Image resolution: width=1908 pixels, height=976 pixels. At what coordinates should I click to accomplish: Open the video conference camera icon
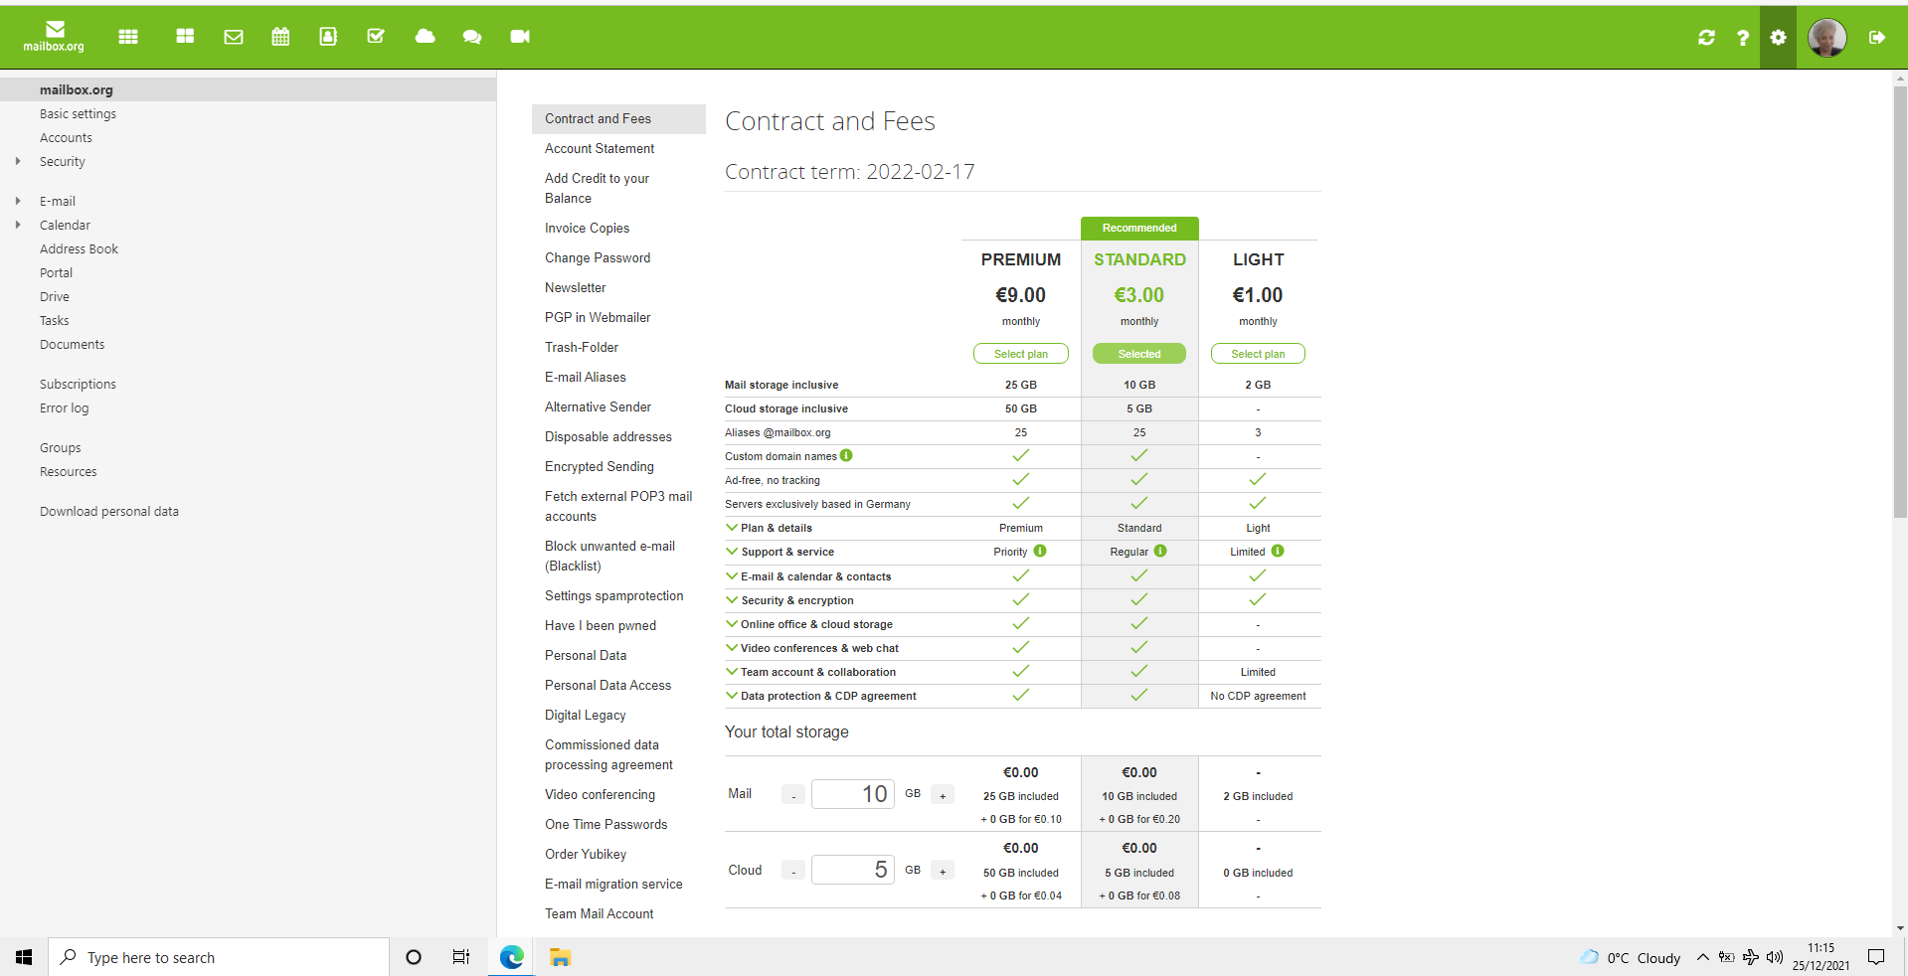point(520,37)
